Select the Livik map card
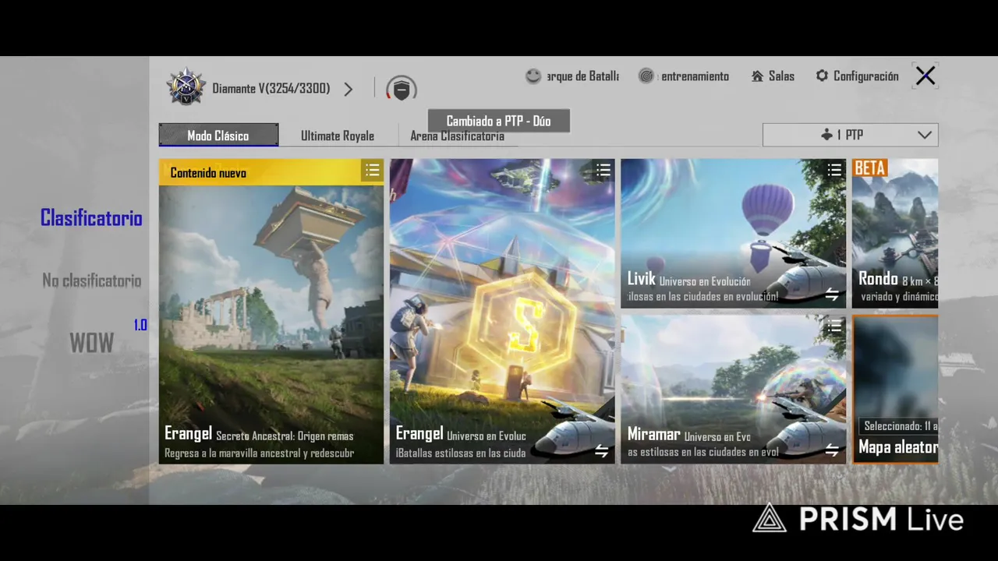Viewport: 998px width, 561px height. (734, 234)
